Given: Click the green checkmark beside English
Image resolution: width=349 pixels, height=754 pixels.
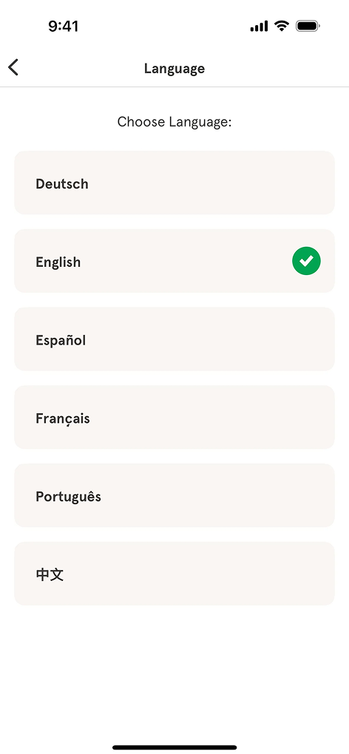Looking at the screenshot, I should point(306,261).
